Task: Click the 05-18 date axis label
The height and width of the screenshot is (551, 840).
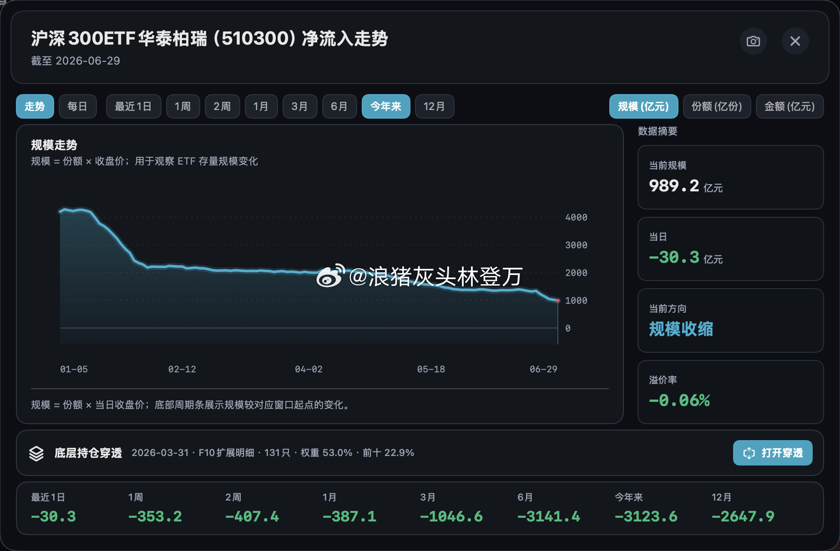Action: 431,369
